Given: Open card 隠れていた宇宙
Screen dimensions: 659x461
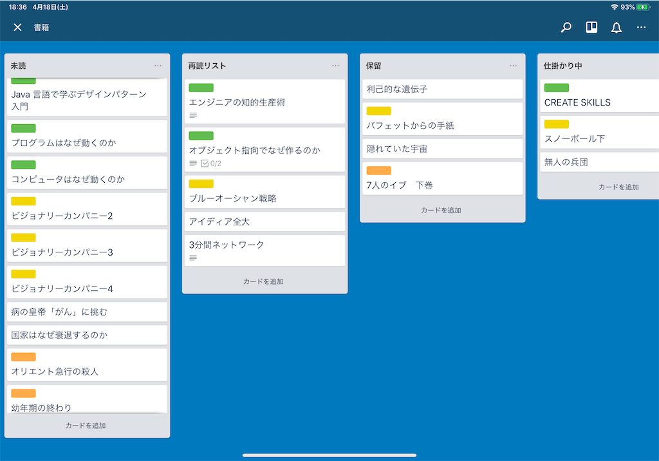Looking at the screenshot, I should (443, 149).
